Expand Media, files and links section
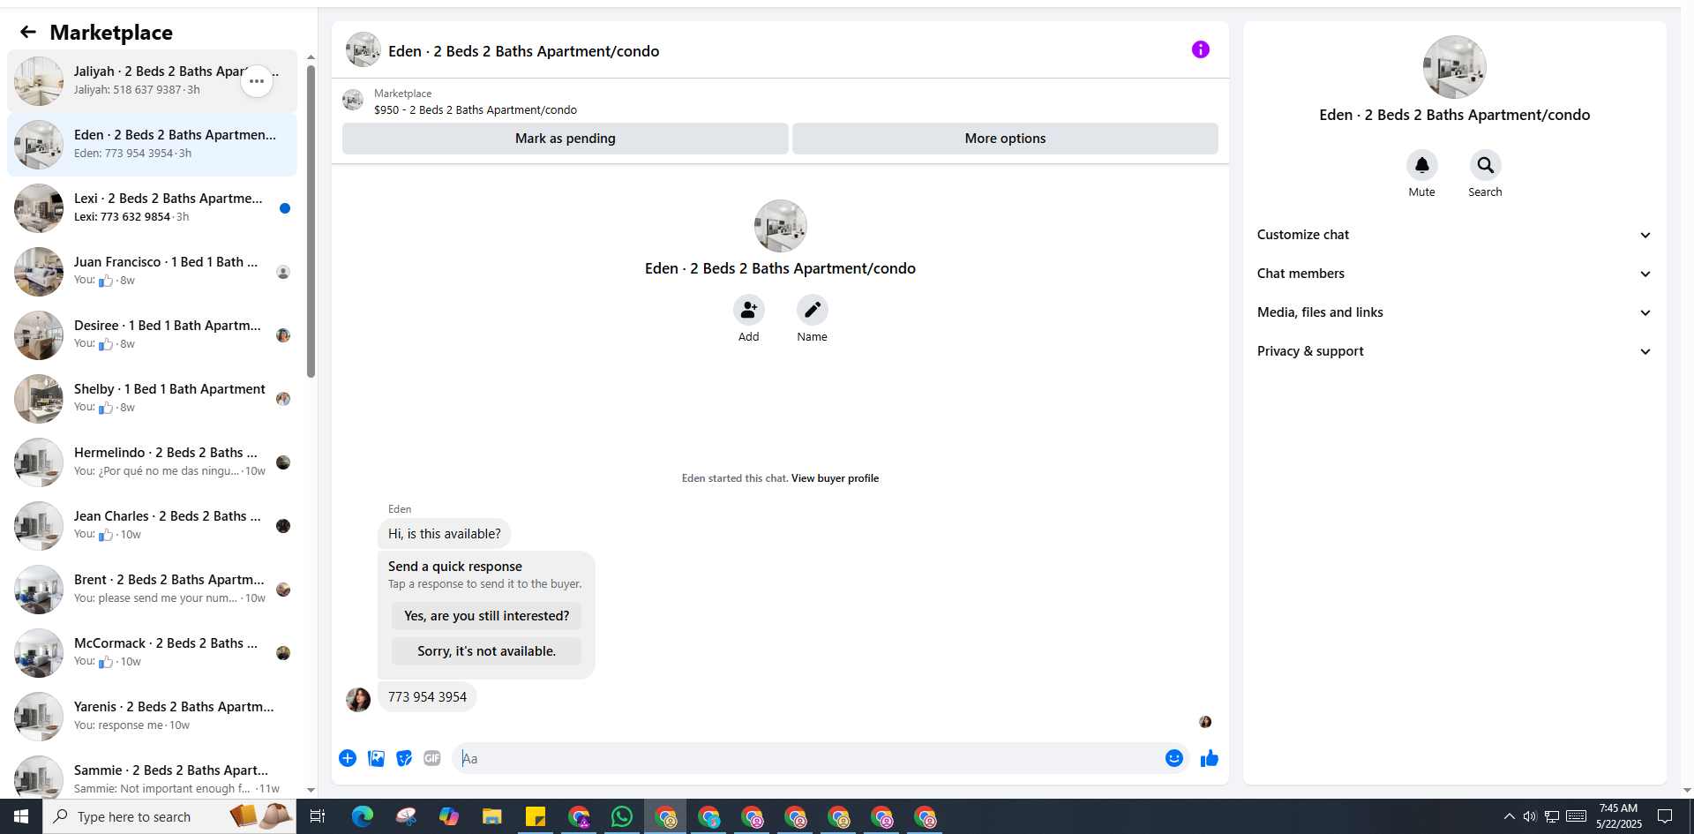Image resolution: width=1694 pixels, height=834 pixels. 1454,312
